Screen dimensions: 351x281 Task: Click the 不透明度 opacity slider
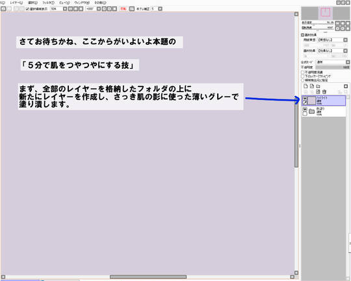333,67
